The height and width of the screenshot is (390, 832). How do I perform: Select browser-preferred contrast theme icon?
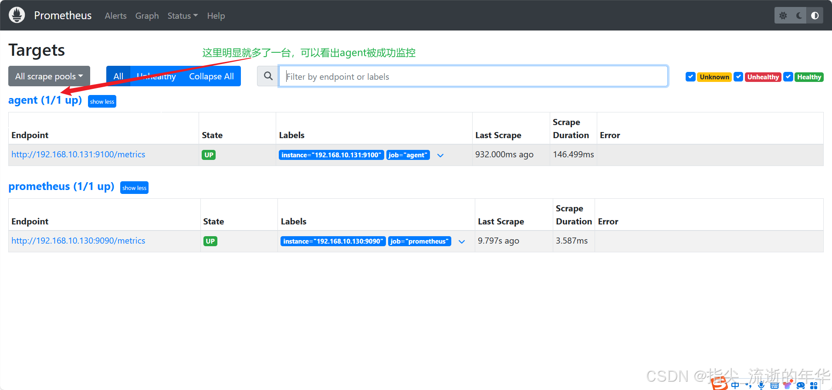[x=815, y=16]
